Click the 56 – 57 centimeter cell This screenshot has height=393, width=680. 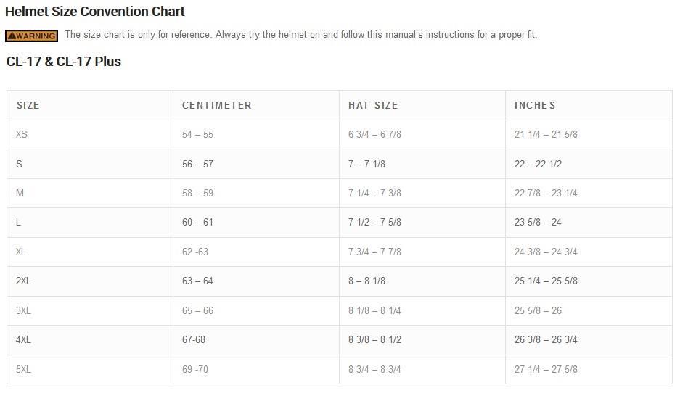click(x=197, y=164)
